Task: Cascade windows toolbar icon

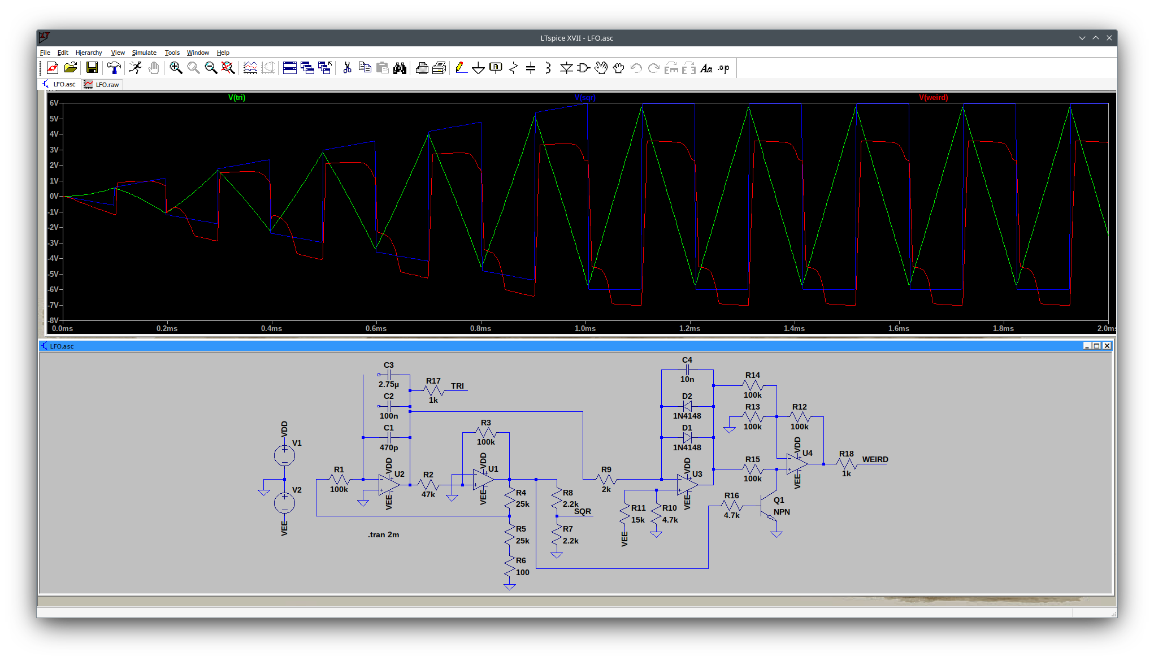Action: point(307,68)
